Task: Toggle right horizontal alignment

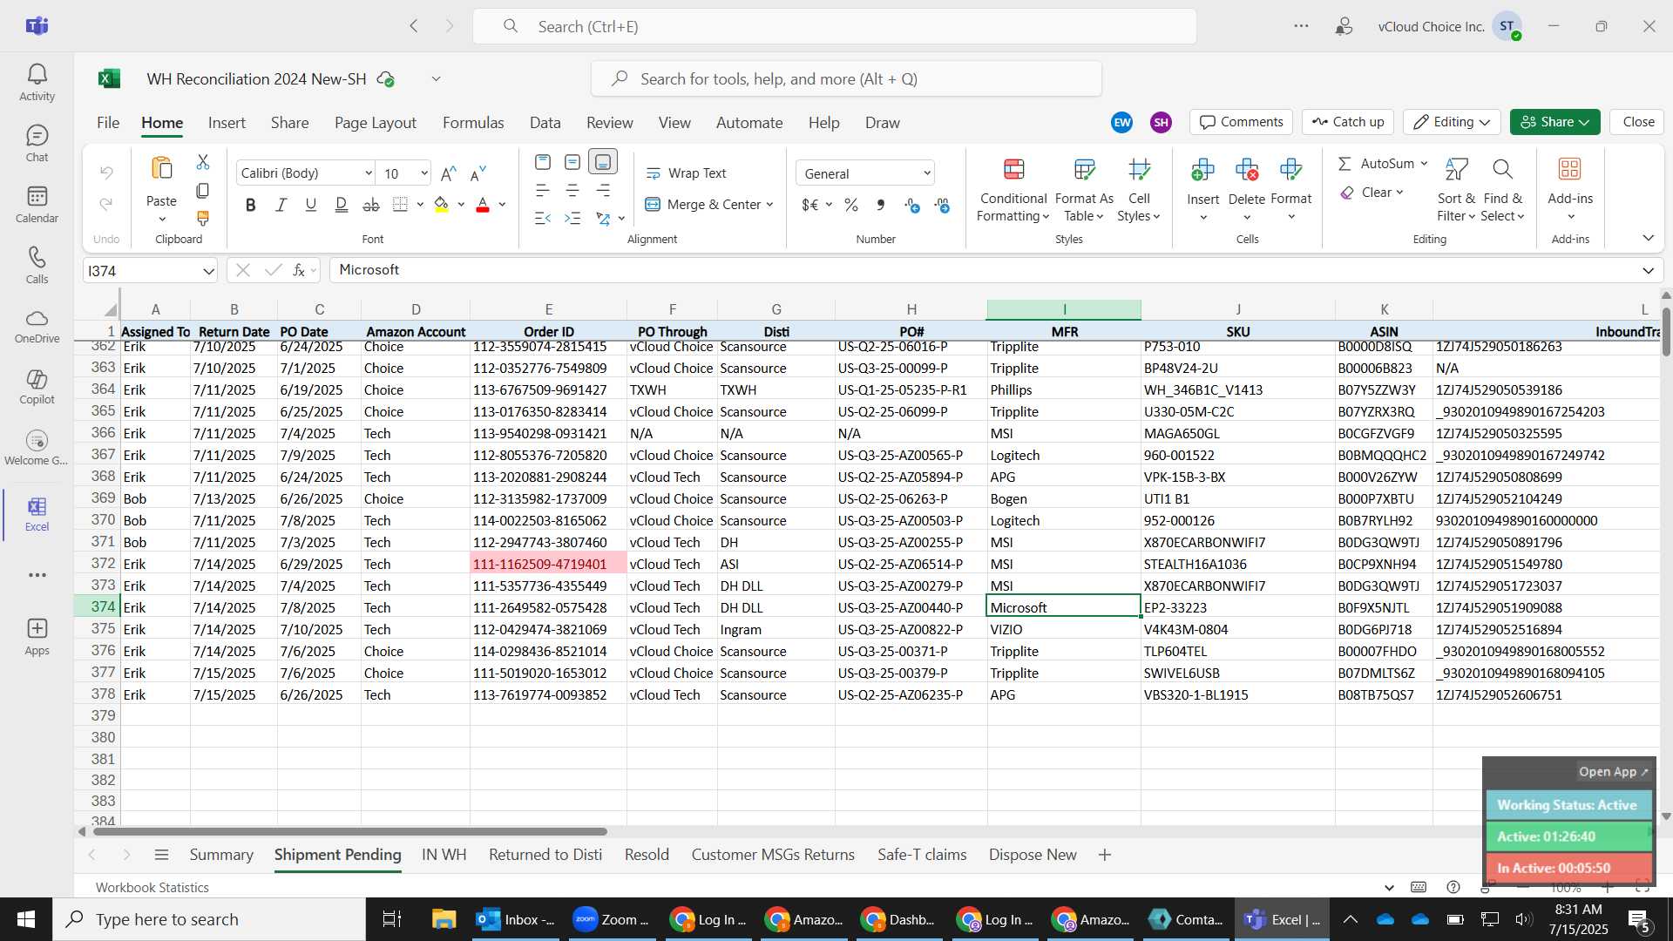Action: tap(603, 190)
